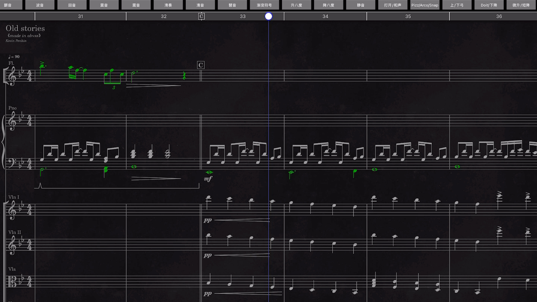Select the tempo marking ♩= 90
Viewport: 537px width, 302px height.
coord(14,57)
